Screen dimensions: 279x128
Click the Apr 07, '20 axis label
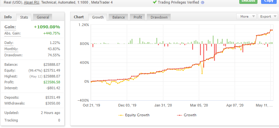[x=235, y=105]
